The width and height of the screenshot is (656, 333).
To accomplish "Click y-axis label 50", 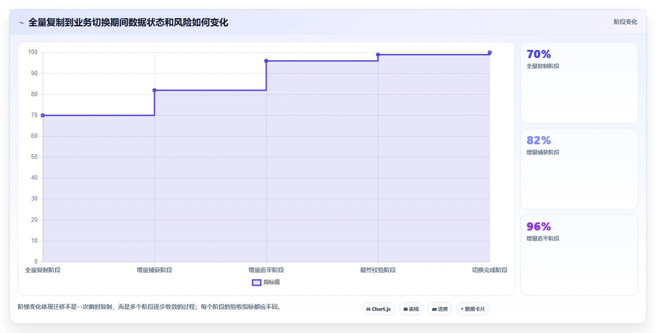I will click(x=35, y=157).
